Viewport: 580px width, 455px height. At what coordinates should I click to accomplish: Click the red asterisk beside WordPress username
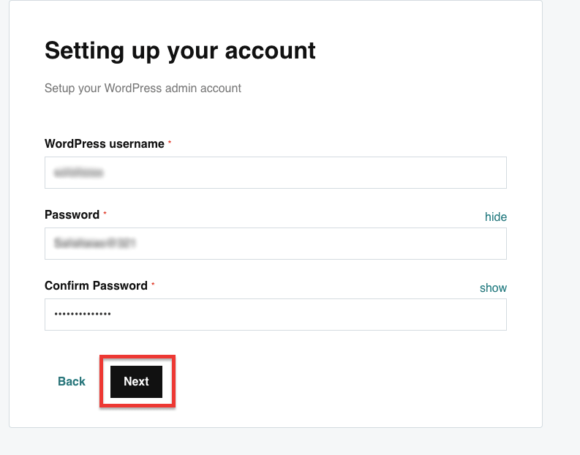[x=170, y=143]
